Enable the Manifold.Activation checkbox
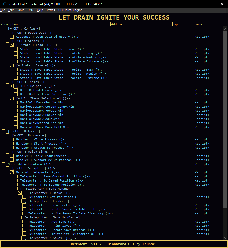Screen dimensions: 228x248 click(4, 164)
